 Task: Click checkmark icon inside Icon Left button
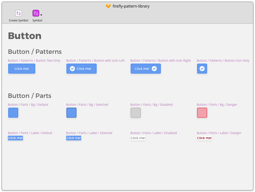tap(72, 69)
